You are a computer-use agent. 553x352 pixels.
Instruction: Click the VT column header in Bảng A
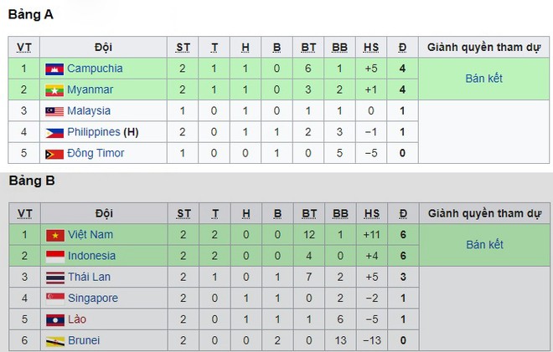click(x=24, y=47)
